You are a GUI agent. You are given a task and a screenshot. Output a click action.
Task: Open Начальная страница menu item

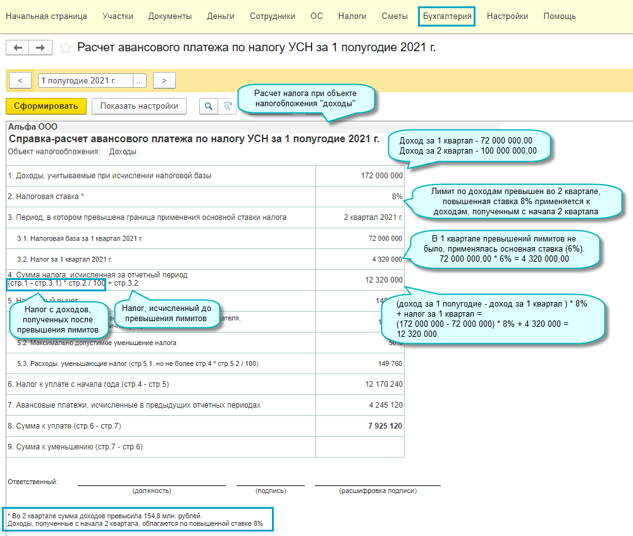pyautogui.click(x=46, y=16)
